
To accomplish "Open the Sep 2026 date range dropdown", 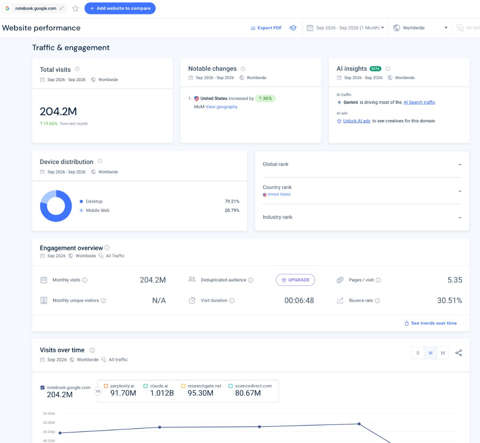I will pyautogui.click(x=346, y=28).
